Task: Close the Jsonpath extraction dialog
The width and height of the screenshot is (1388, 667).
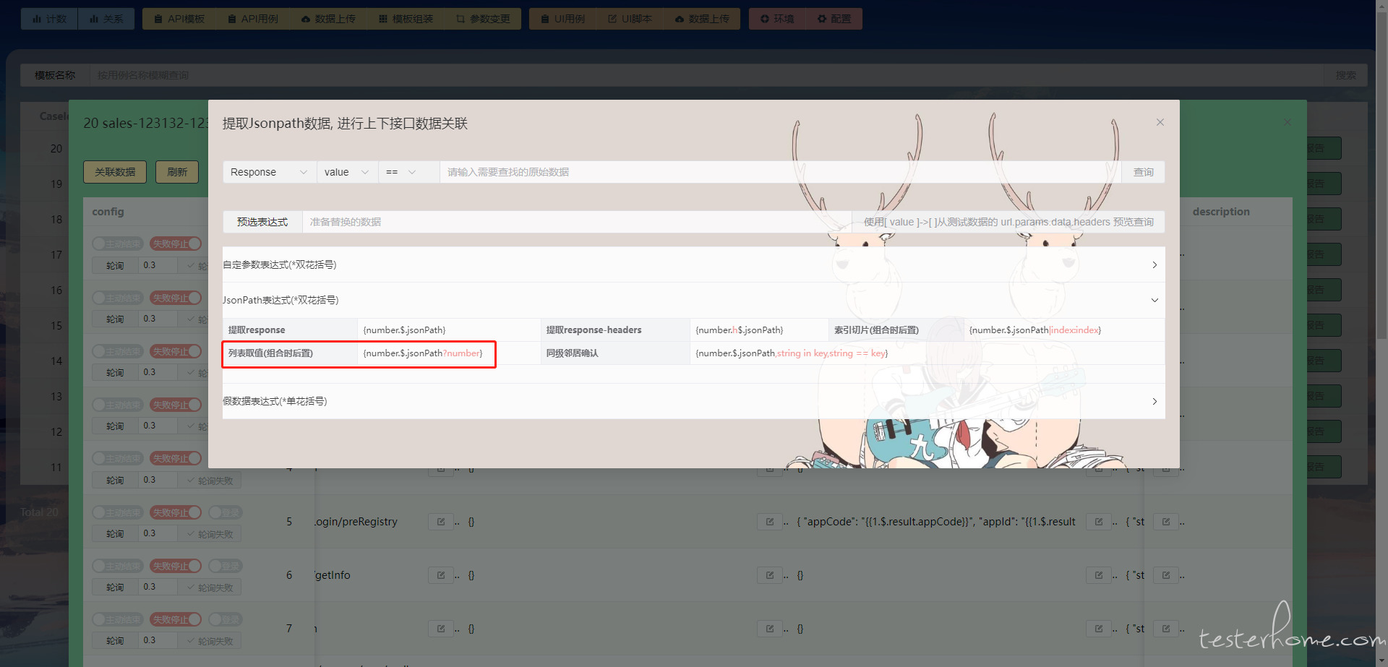Action: pyautogui.click(x=1160, y=122)
